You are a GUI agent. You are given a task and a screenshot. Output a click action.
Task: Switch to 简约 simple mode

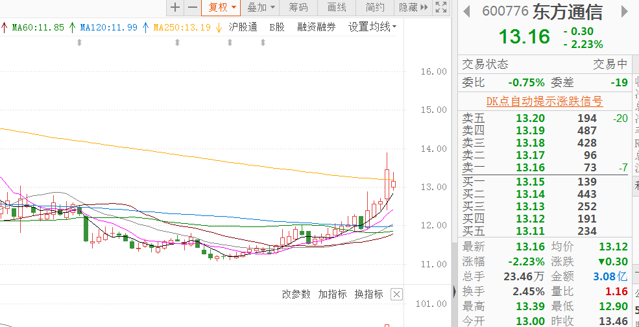click(375, 7)
